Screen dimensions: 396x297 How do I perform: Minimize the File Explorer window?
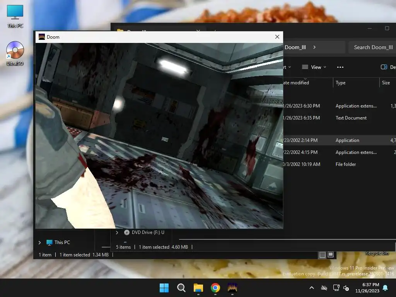370,28
